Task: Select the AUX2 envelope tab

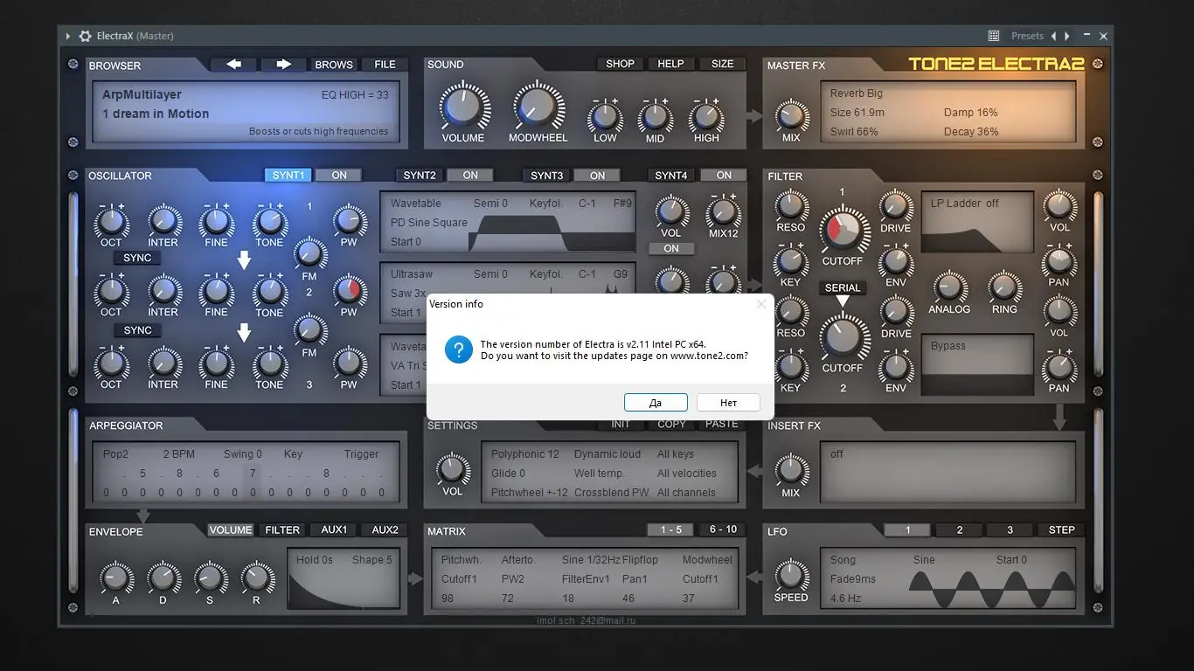Action: tap(385, 530)
